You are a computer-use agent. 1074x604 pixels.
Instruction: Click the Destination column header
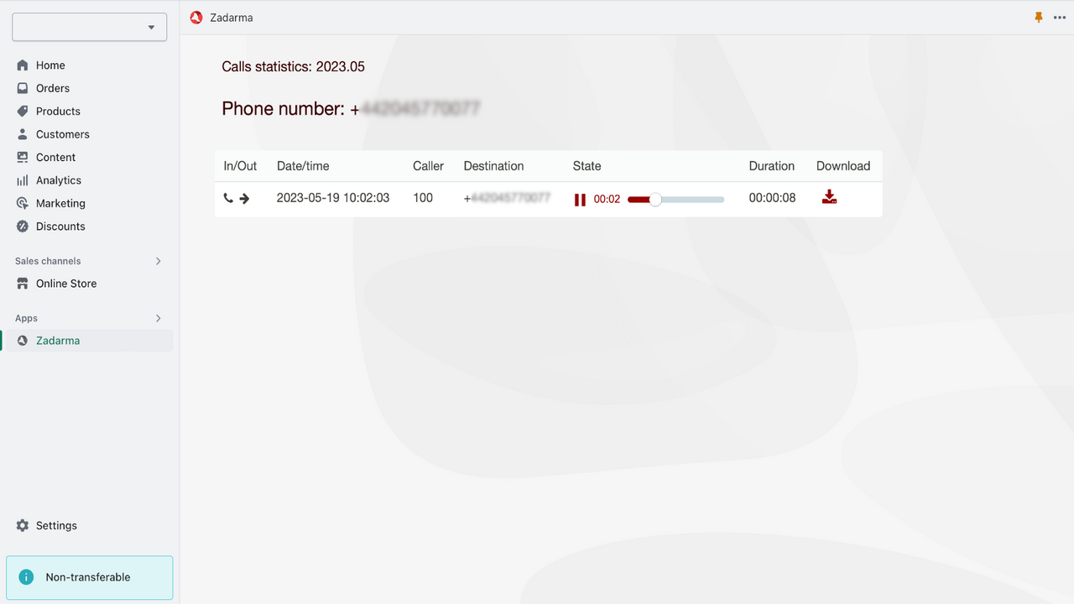click(493, 166)
